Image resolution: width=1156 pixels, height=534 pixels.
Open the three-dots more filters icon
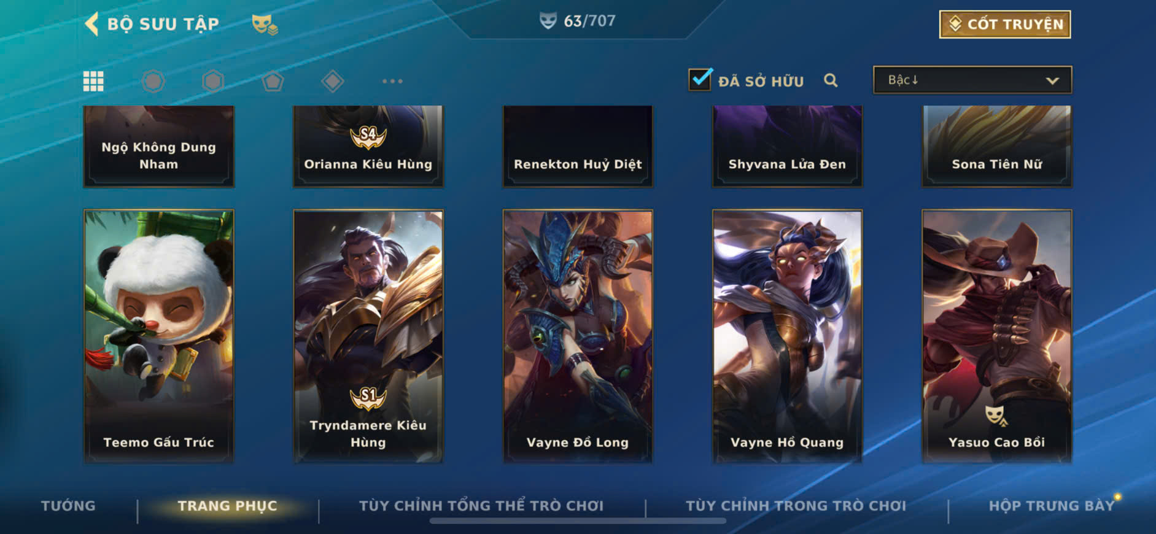392,81
